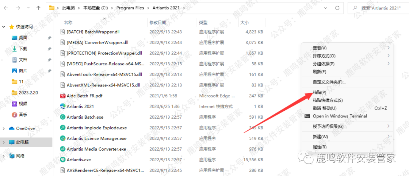Click the Program Files breadcrumb segment
Viewport: 409px width, 176px height.
point(130,8)
